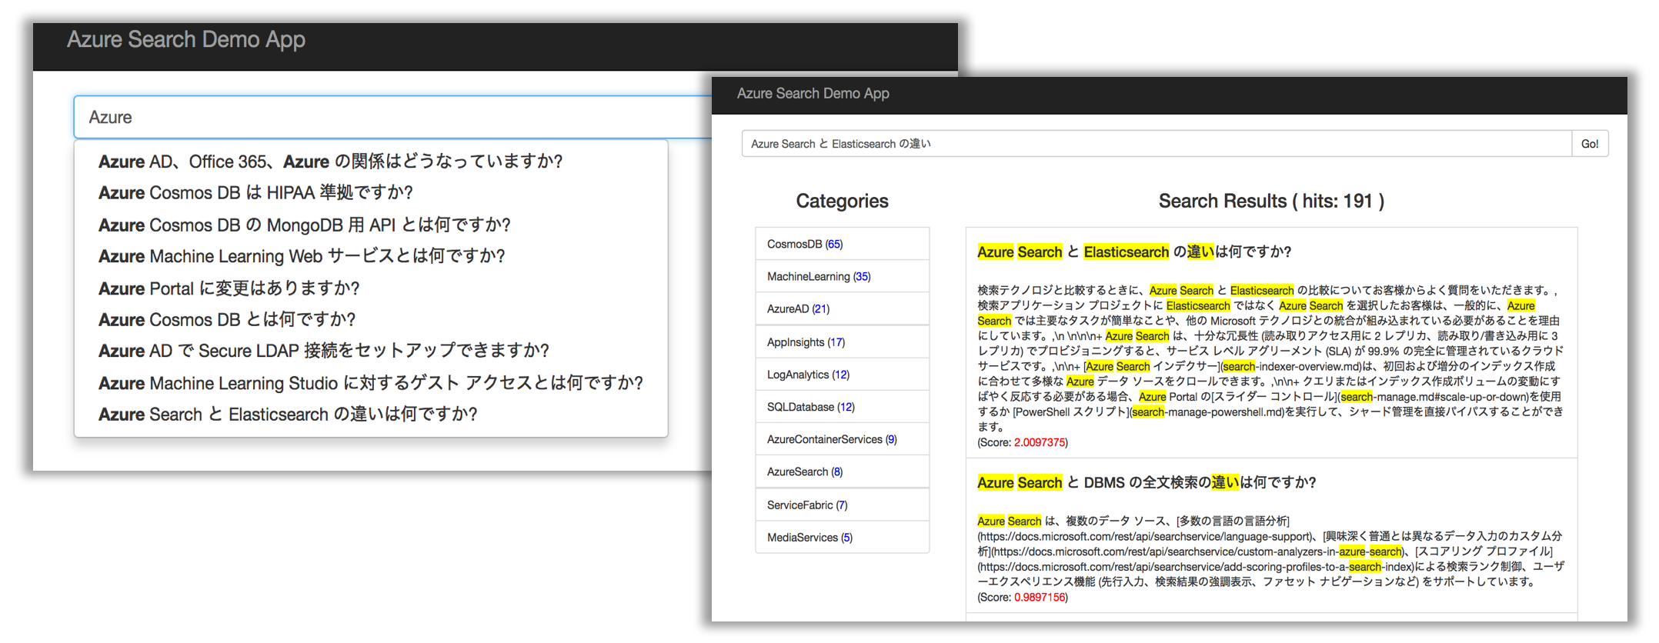Click score value 2.0097375
The height and width of the screenshot is (643, 1659).
[x=1040, y=442]
